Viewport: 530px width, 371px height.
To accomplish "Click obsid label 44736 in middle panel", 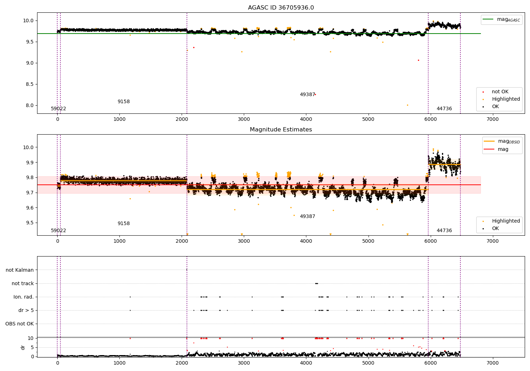I will click(x=444, y=231).
